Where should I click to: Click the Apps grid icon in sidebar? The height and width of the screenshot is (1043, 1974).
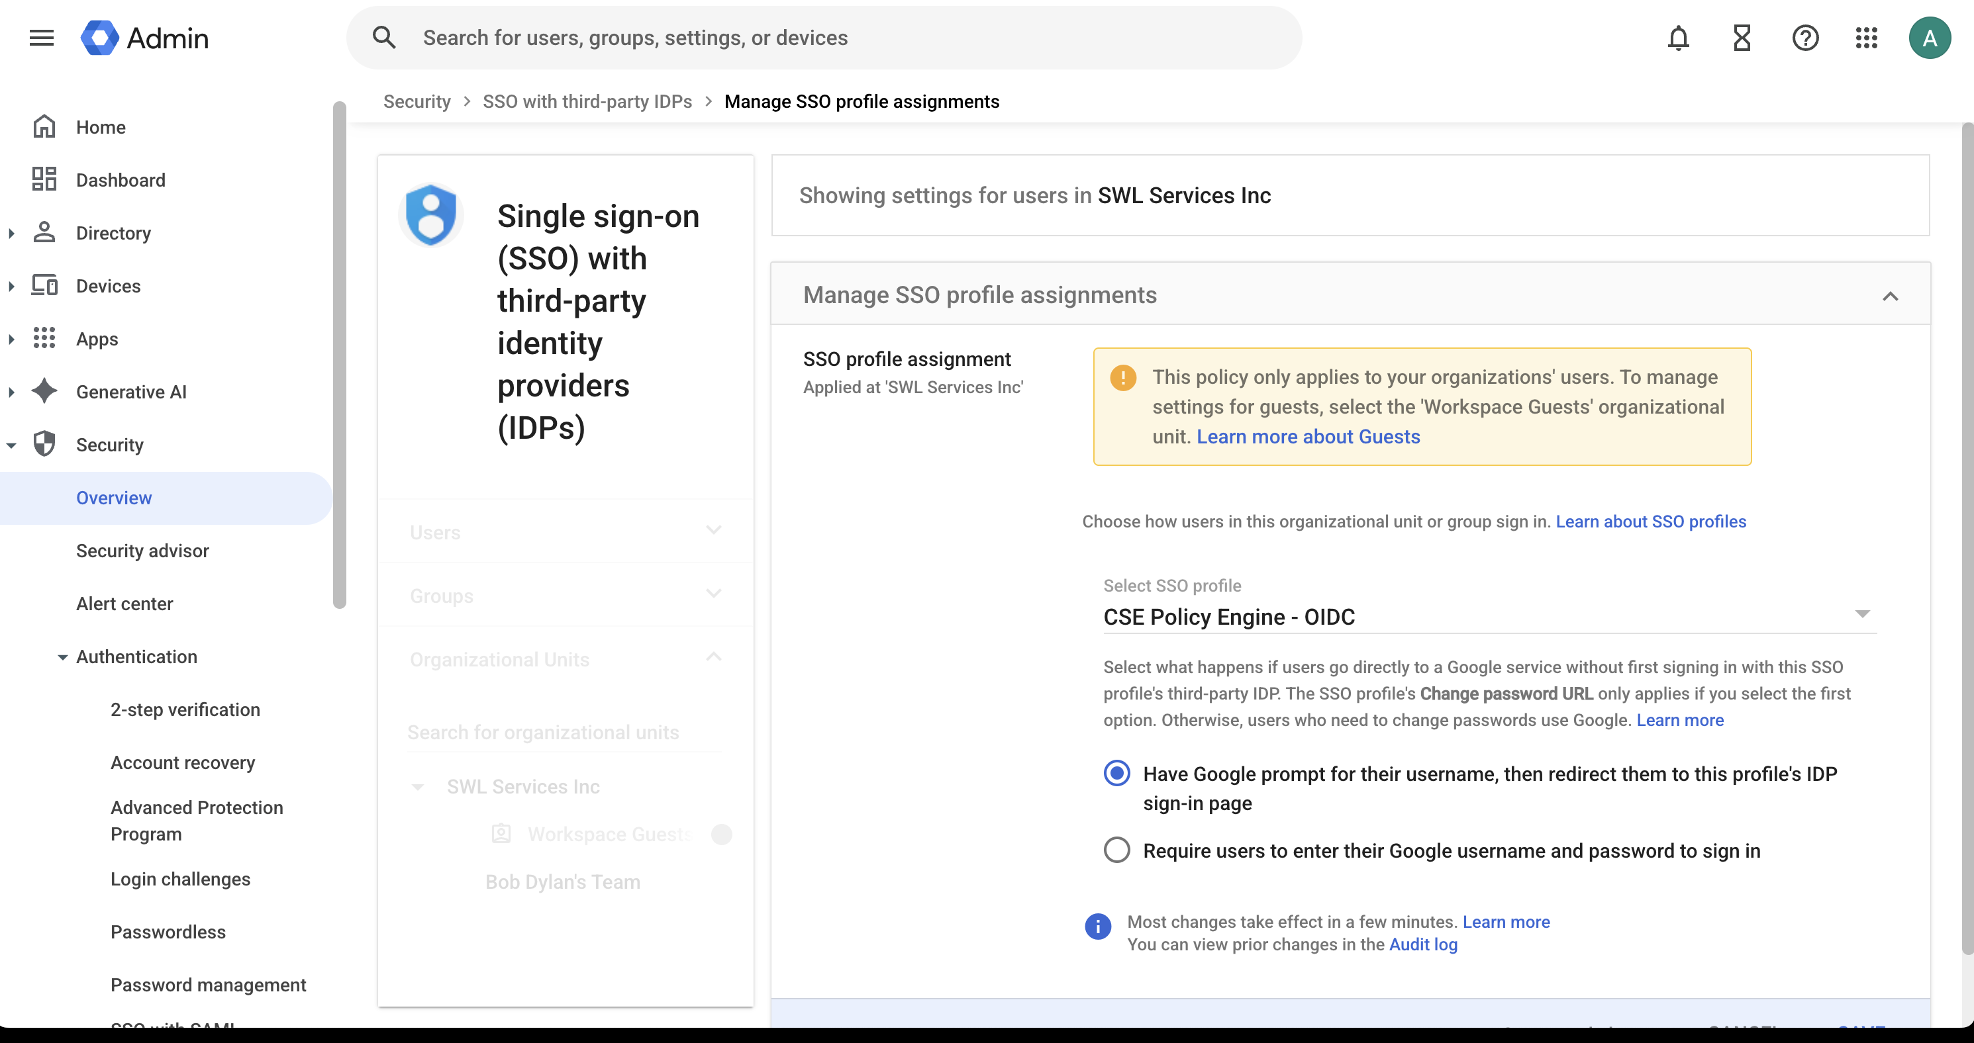click(44, 338)
